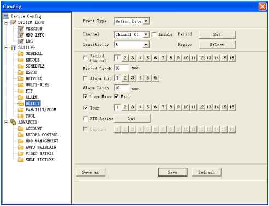The width and height of the screenshot is (269, 206).
Task: Select ALARM in the settings tree
Action: [32, 97]
